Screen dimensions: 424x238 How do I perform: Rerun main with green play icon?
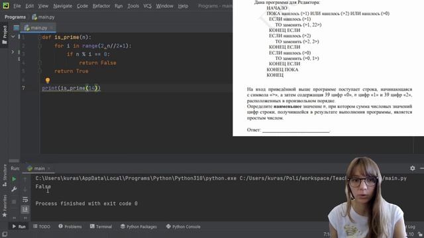click(14, 178)
